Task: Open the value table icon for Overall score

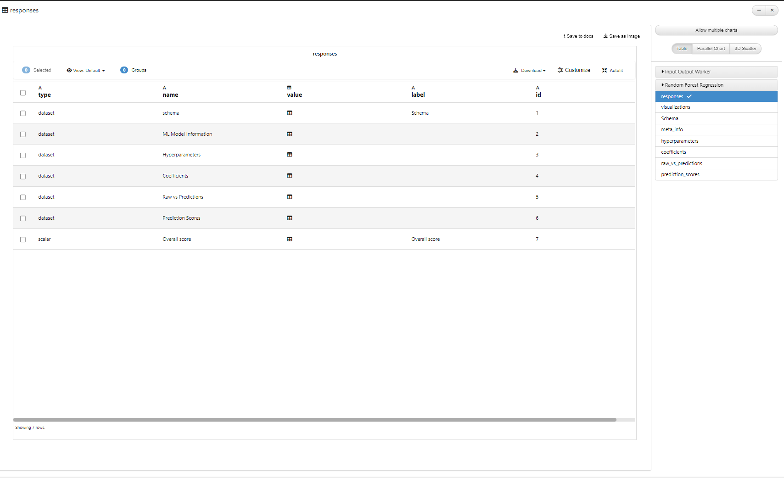Action: pyautogui.click(x=290, y=239)
